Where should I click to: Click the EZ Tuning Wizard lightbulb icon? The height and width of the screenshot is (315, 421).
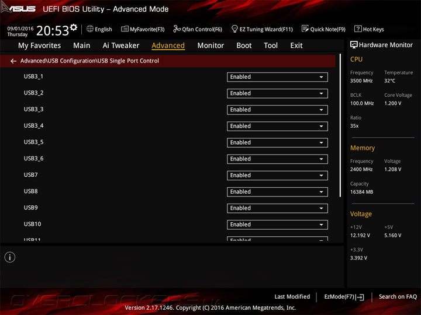tap(234, 29)
